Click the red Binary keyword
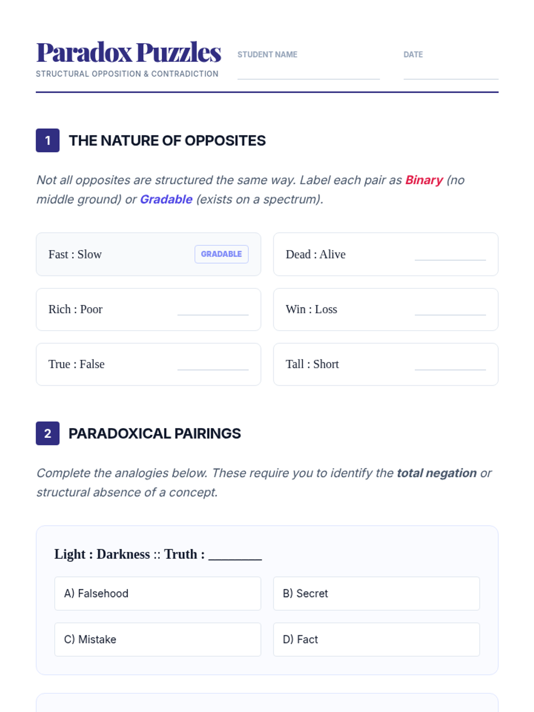This screenshot has height=712, width=534. pyautogui.click(x=424, y=180)
